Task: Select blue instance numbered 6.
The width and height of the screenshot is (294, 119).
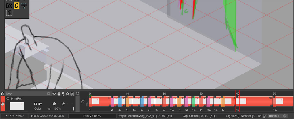Action: [144, 101]
